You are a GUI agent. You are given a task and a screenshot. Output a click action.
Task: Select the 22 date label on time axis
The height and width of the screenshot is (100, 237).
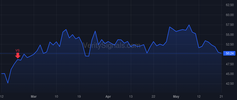point(154,97)
